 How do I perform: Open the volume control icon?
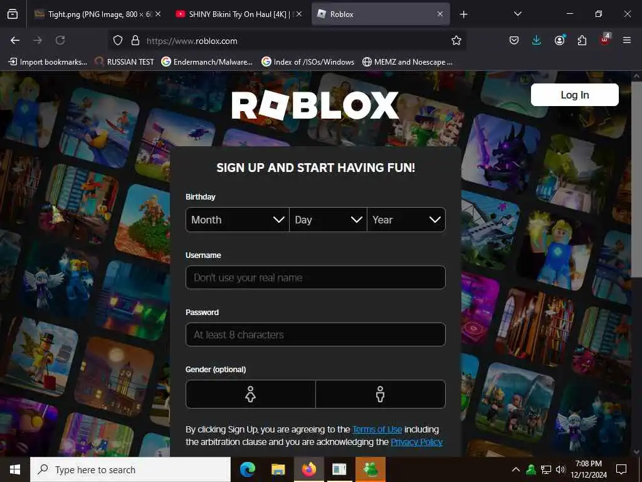pos(560,469)
